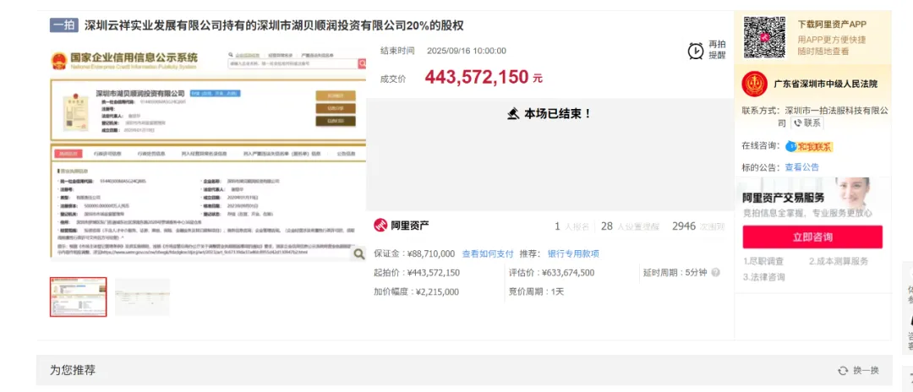Screen dimensions: 913x392
Task: Open the 银行专用款项 link
Action: click(573, 253)
